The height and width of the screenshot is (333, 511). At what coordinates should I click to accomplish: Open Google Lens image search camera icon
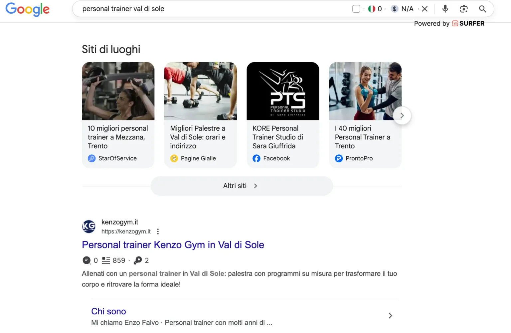(464, 9)
